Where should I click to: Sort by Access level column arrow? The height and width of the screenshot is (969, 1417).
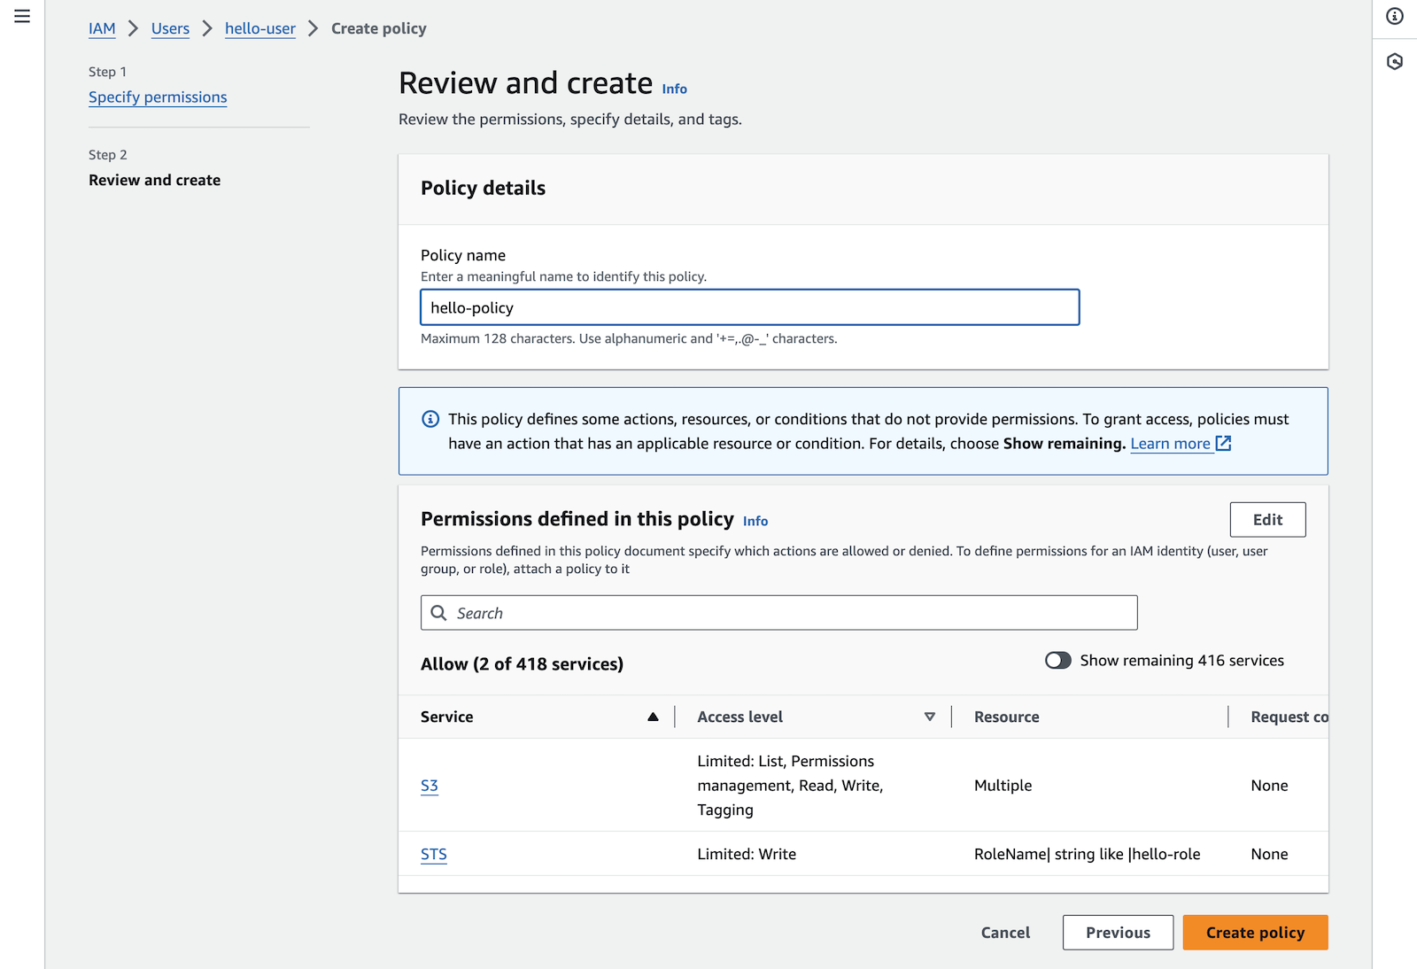click(x=929, y=717)
